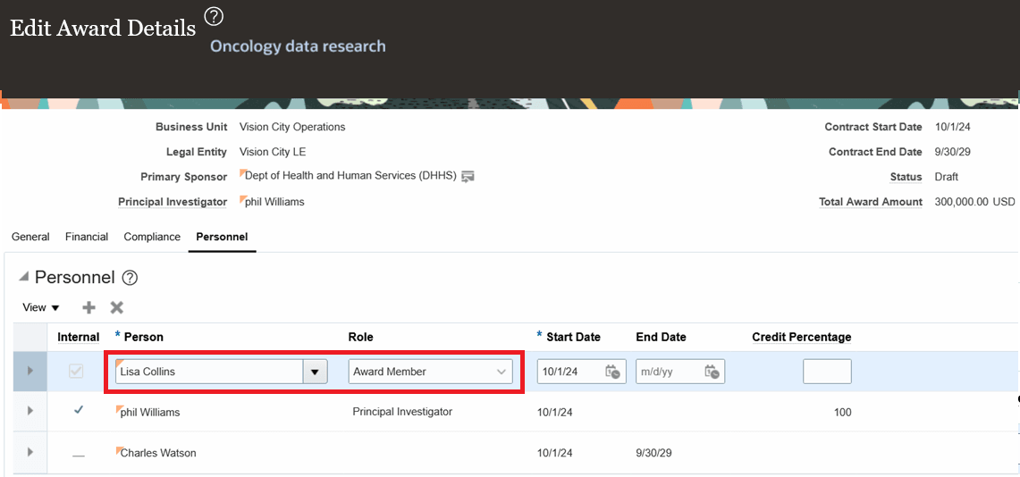Viewport: 1020px width, 477px height.
Task: Click Vision City LE legal entity value
Action: 273,152
